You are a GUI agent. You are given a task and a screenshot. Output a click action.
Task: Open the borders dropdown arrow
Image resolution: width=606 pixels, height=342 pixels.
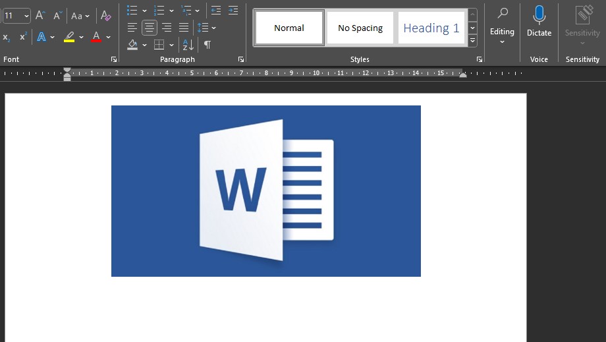(171, 45)
